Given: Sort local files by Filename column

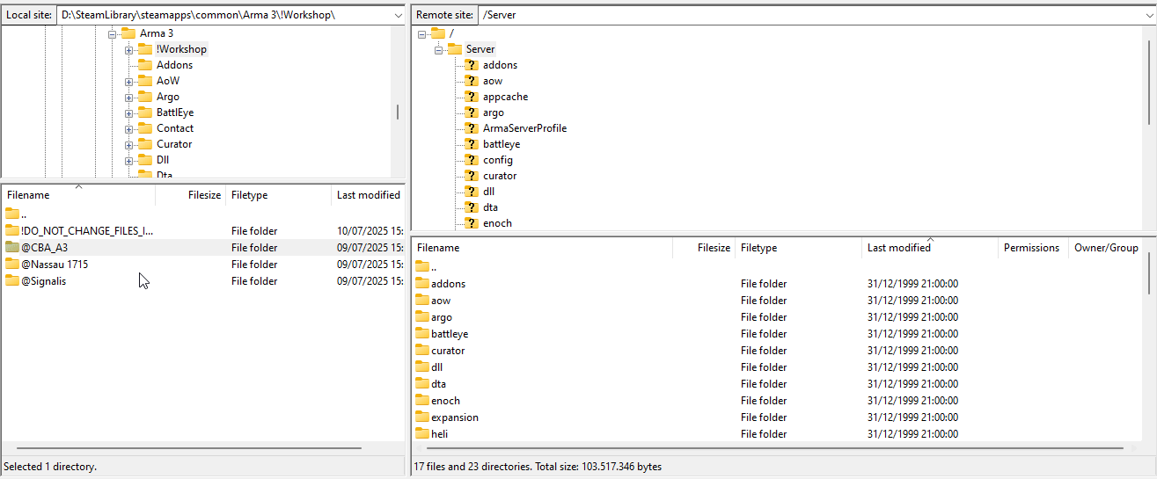Looking at the screenshot, I should [78, 195].
